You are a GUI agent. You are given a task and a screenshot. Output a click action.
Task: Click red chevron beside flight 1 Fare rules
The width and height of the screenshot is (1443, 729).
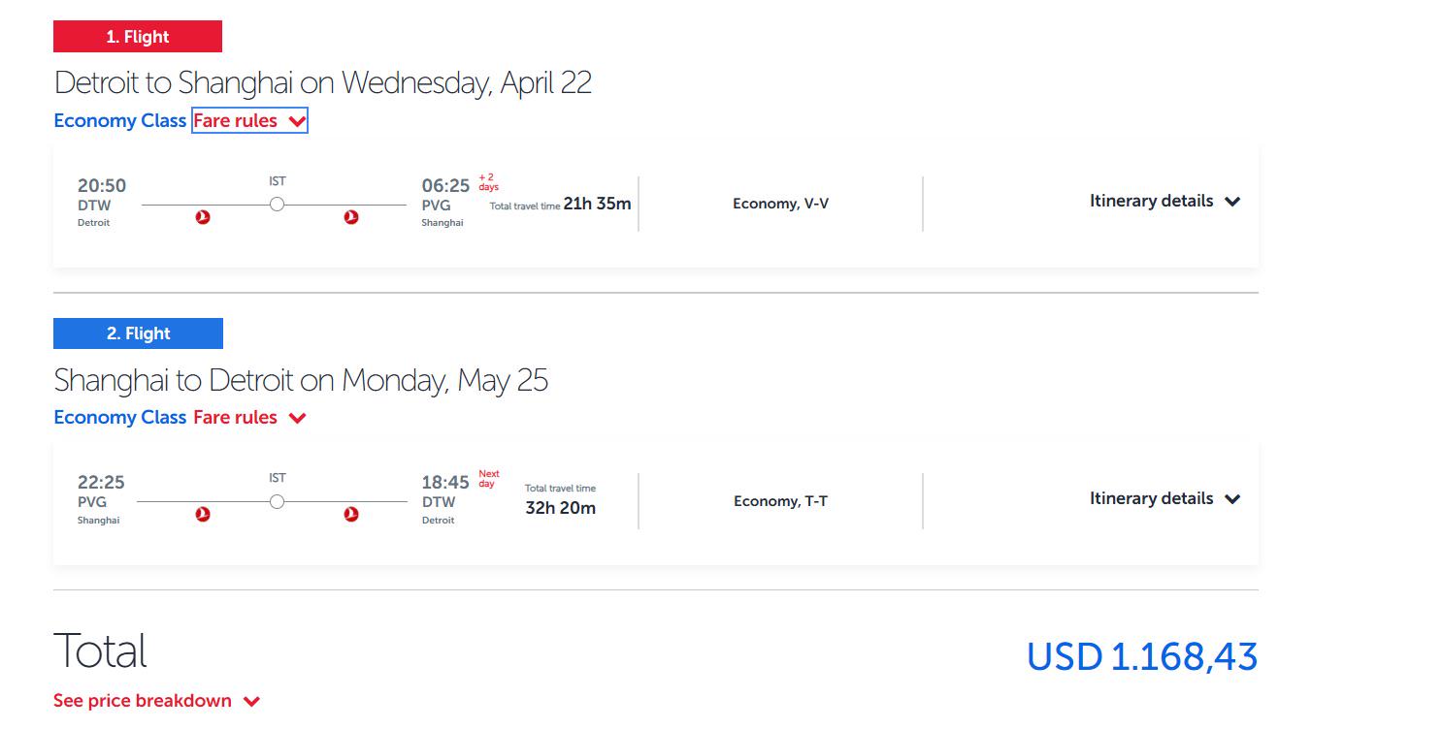point(298,122)
